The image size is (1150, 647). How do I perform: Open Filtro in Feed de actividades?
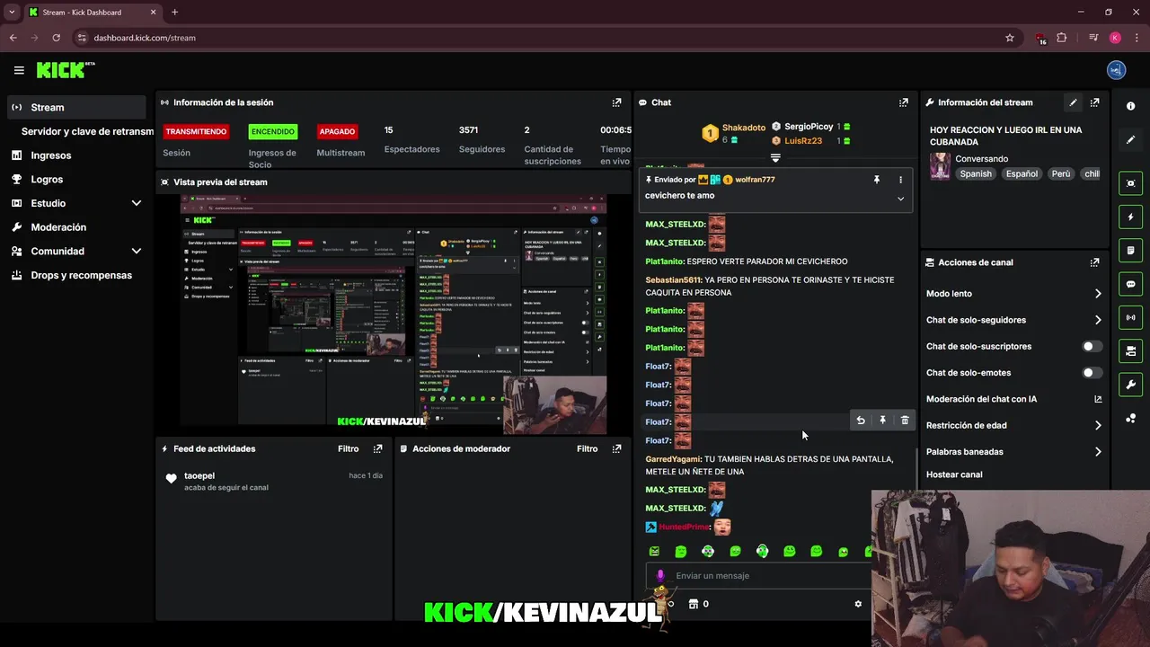click(x=348, y=448)
